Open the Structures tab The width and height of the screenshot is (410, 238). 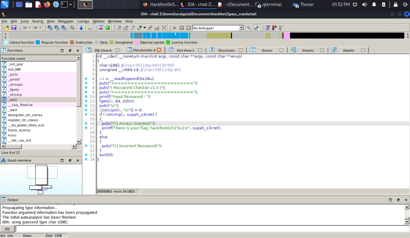pos(226,50)
